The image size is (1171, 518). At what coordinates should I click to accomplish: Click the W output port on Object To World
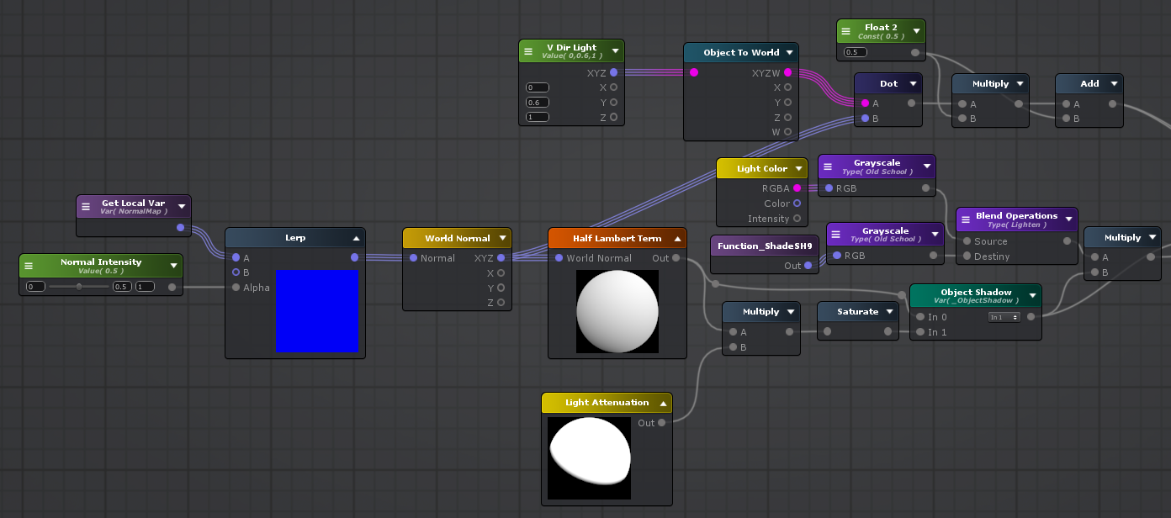pyautogui.click(x=788, y=132)
